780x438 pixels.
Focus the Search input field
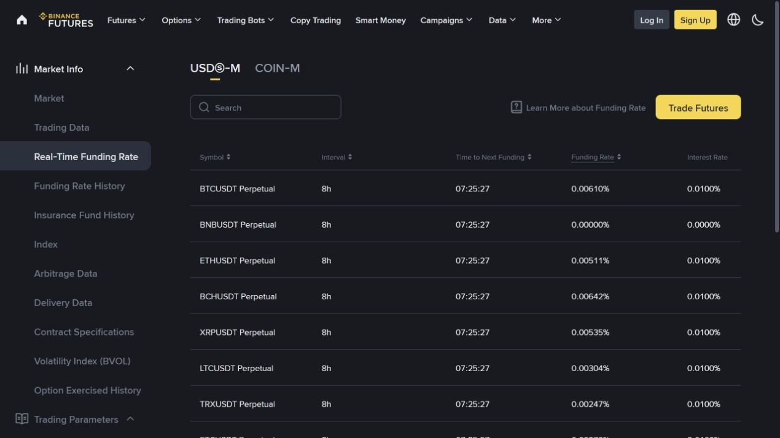pyautogui.click(x=265, y=107)
